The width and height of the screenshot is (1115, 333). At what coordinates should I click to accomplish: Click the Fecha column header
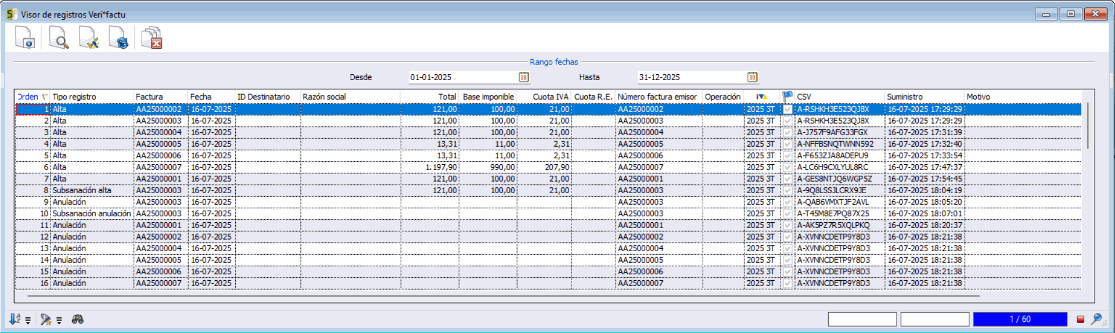[x=212, y=97]
